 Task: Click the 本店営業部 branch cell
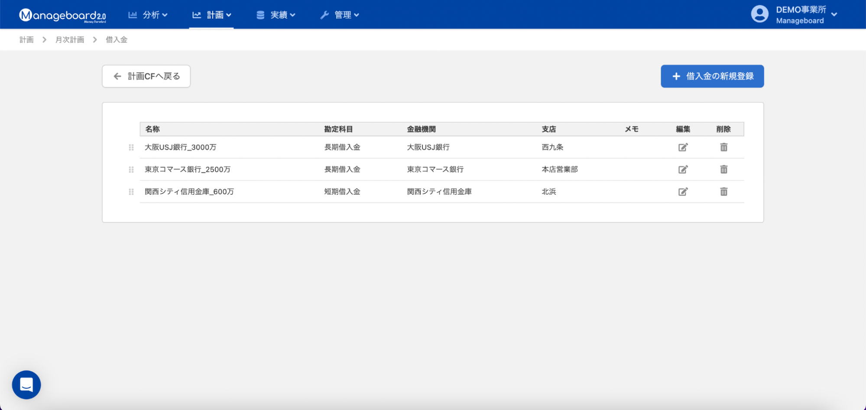pos(560,169)
